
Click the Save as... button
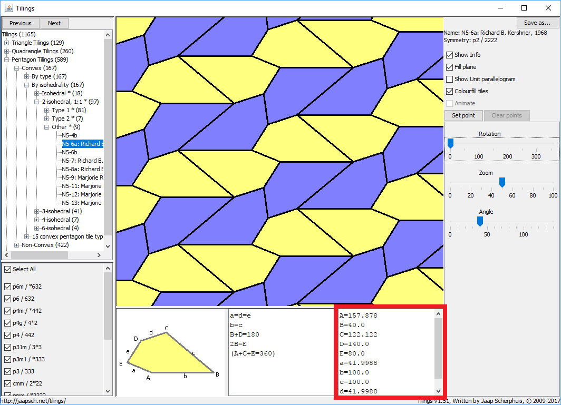[x=537, y=23]
